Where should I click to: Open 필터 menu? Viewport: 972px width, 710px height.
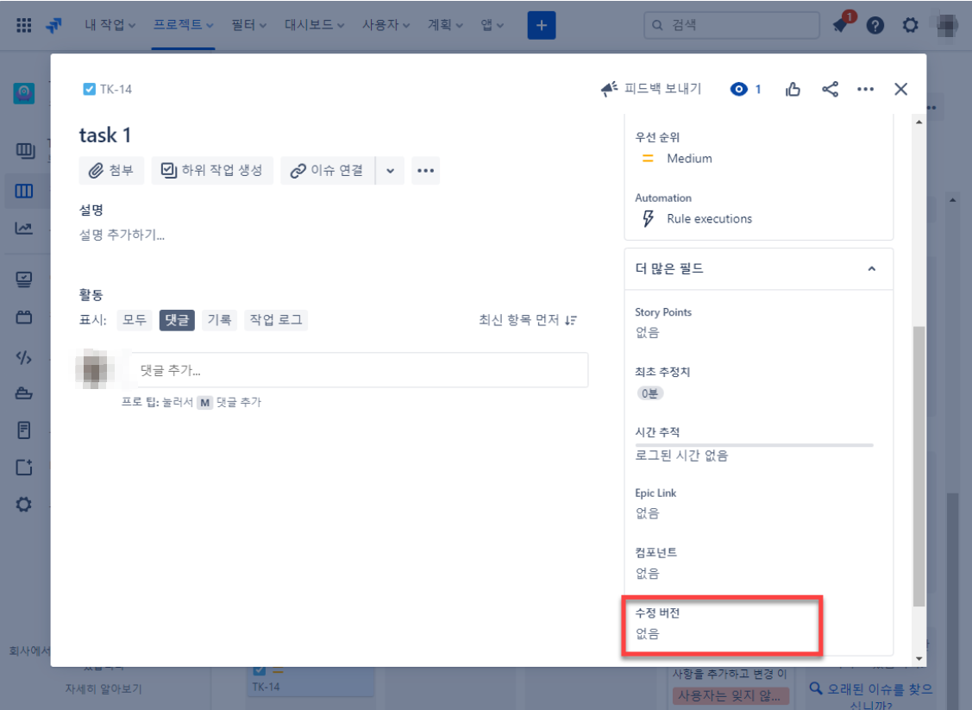pyautogui.click(x=248, y=25)
